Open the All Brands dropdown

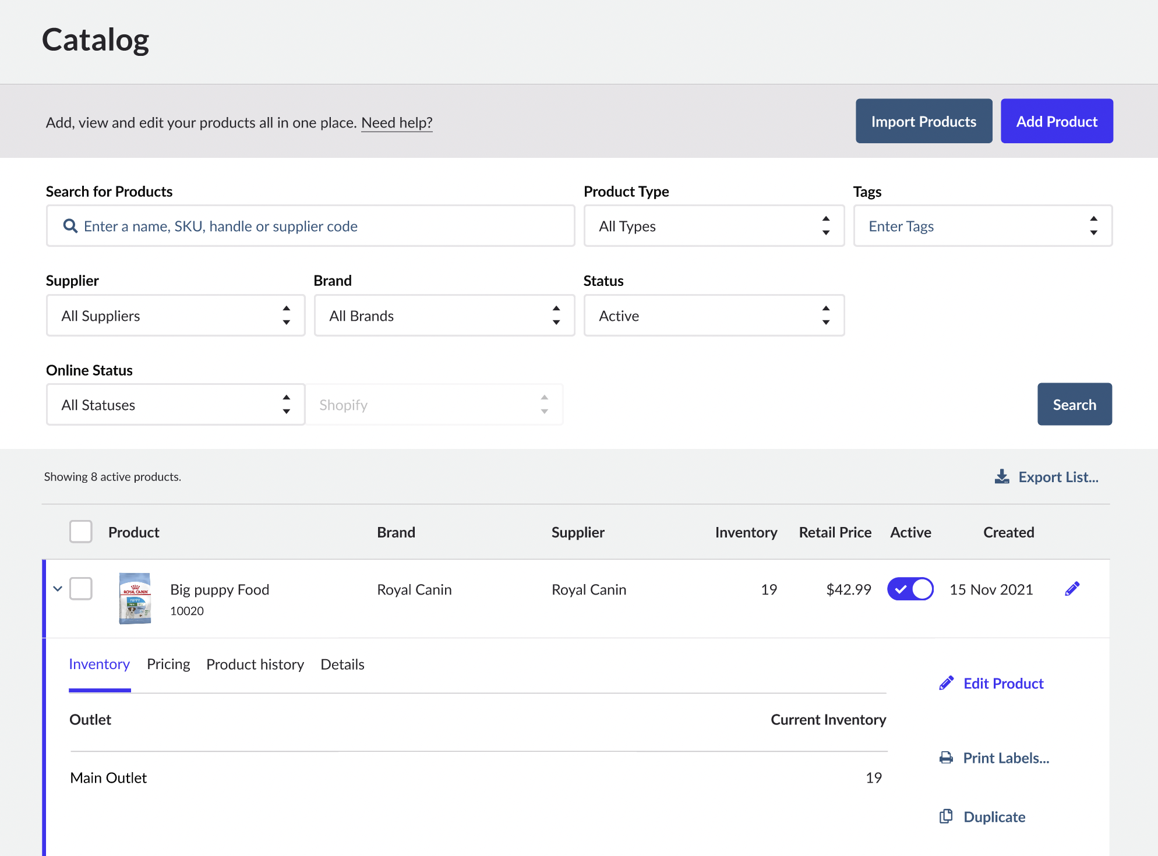[444, 316]
